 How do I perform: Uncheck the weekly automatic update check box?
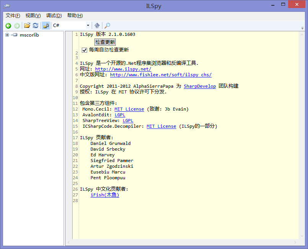pos(84,50)
